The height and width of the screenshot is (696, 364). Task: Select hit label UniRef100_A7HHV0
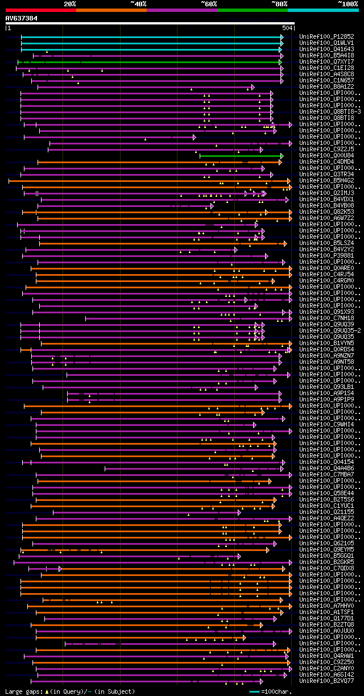(x=327, y=606)
